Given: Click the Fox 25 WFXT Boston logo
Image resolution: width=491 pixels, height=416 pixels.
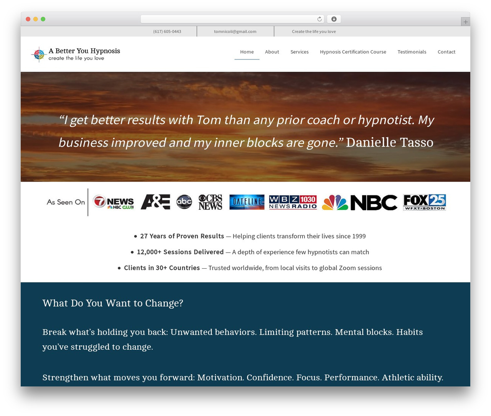Looking at the screenshot, I should 424,202.
